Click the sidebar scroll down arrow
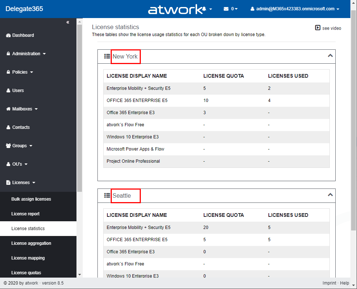The width and height of the screenshot is (357, 289). 79,275
